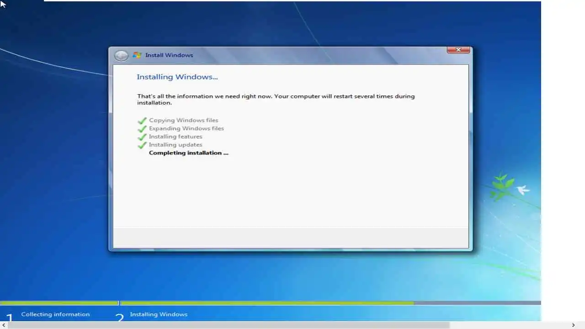This screenshot has height=329, width=585.
Task: Close the Install Windows dialog
Action: pyautogui.click(x=458, y=50)
